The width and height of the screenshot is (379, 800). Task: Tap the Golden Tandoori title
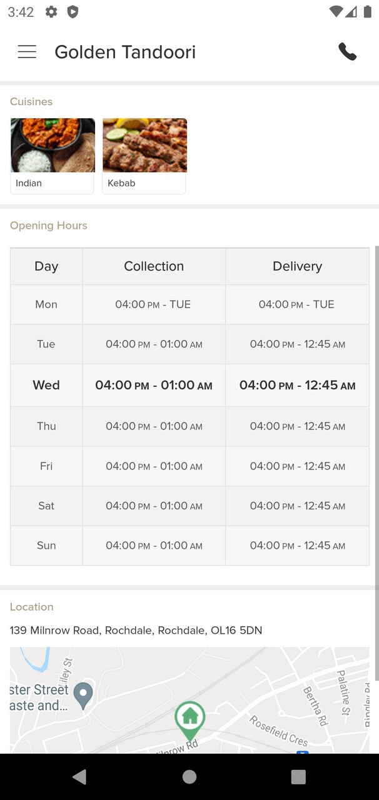click(x=125, y=52)
